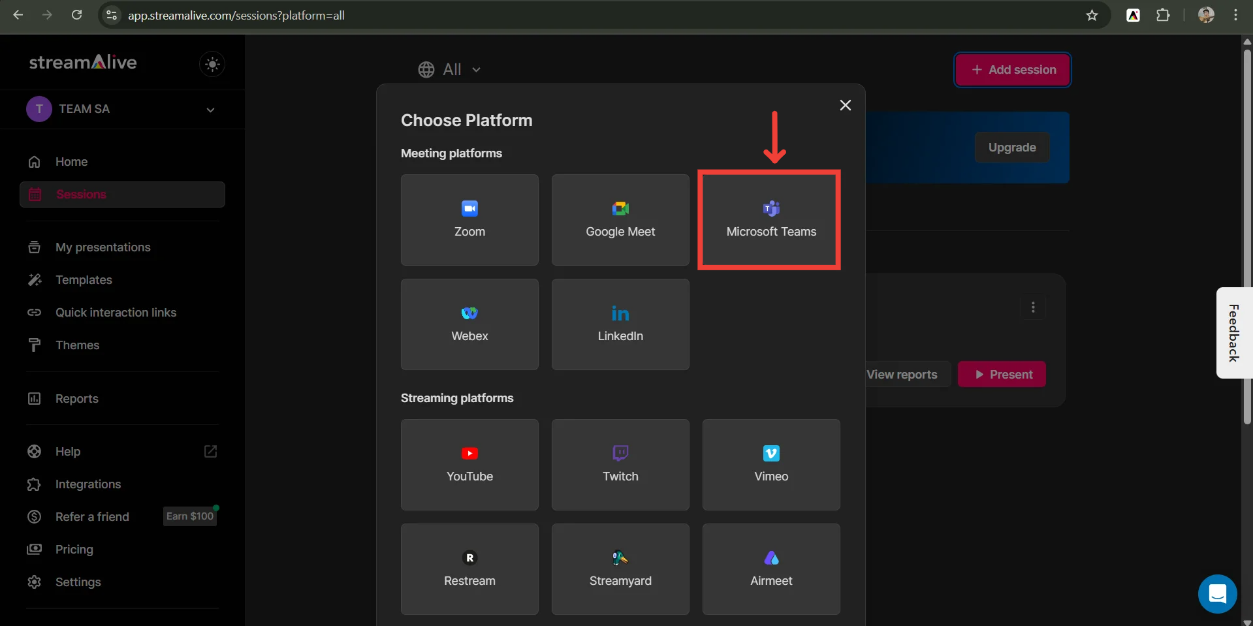Go to Home in the sidebar

click(122, 162)
